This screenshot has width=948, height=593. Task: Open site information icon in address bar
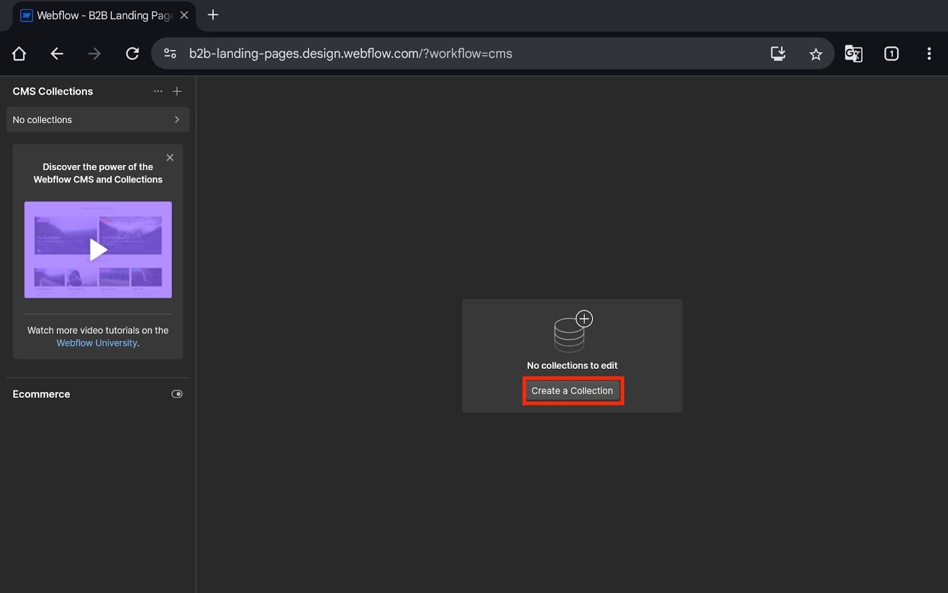pyautogui.click(x=170, y=53)
